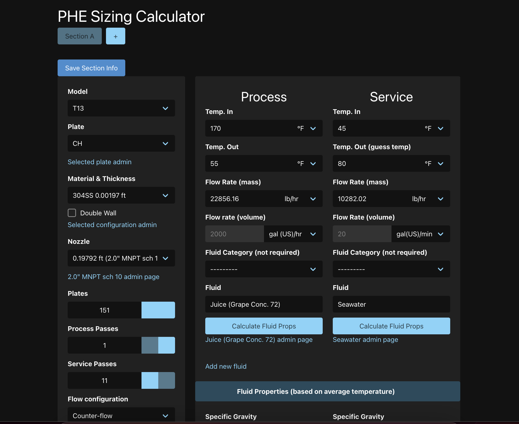This screenshot has width=519, height=424.
Task: Enable the Double Wall checkbox
Action: tap(72, 213)
